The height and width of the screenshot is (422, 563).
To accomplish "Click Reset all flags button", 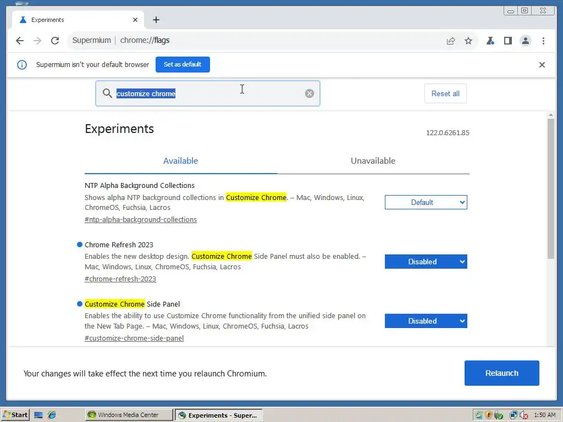I will (445, 93).
